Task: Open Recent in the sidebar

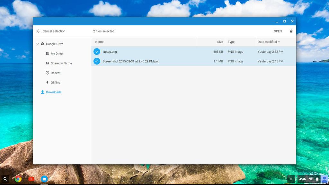Action: (x=56, y=73)
